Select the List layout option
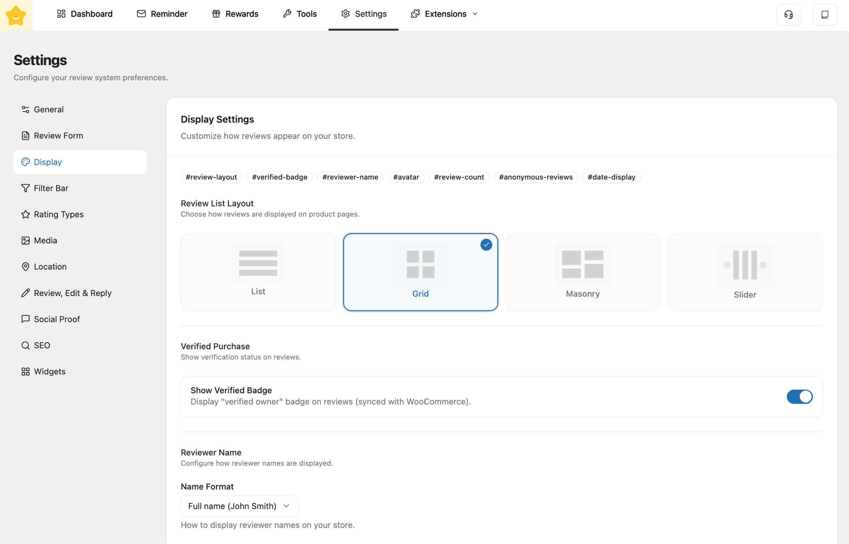849x544 pixels. [x=258, y=272]
